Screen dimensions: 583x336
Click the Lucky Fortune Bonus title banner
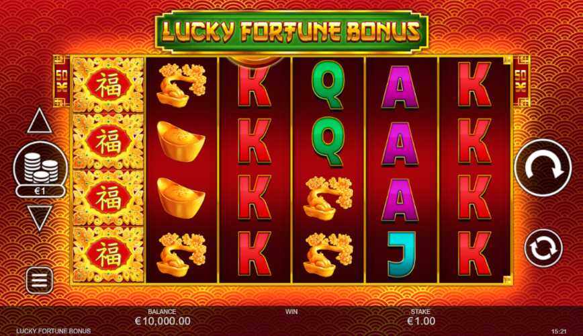(291, 32)
